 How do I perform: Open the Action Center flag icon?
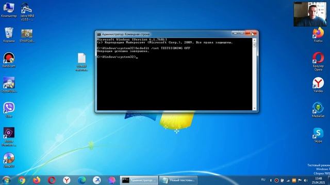tap(300, 180)
